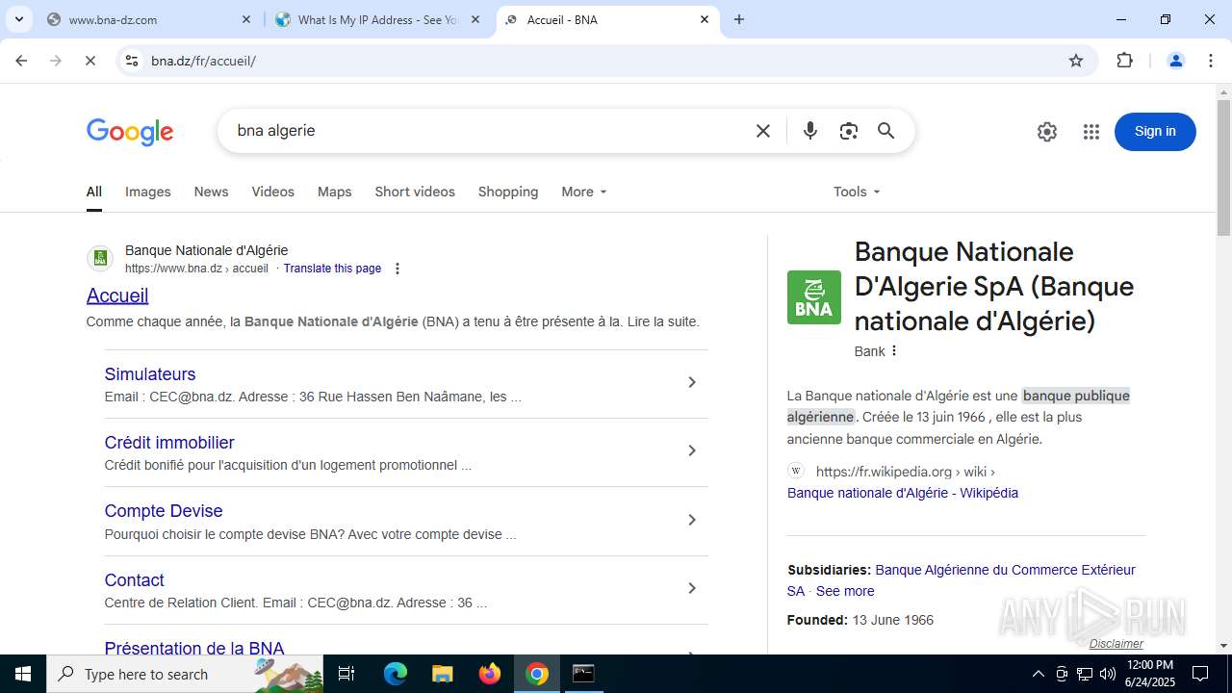Open File Explorer from taskbar
This screenshot has height=693, width=1232.
pos(442,674)
